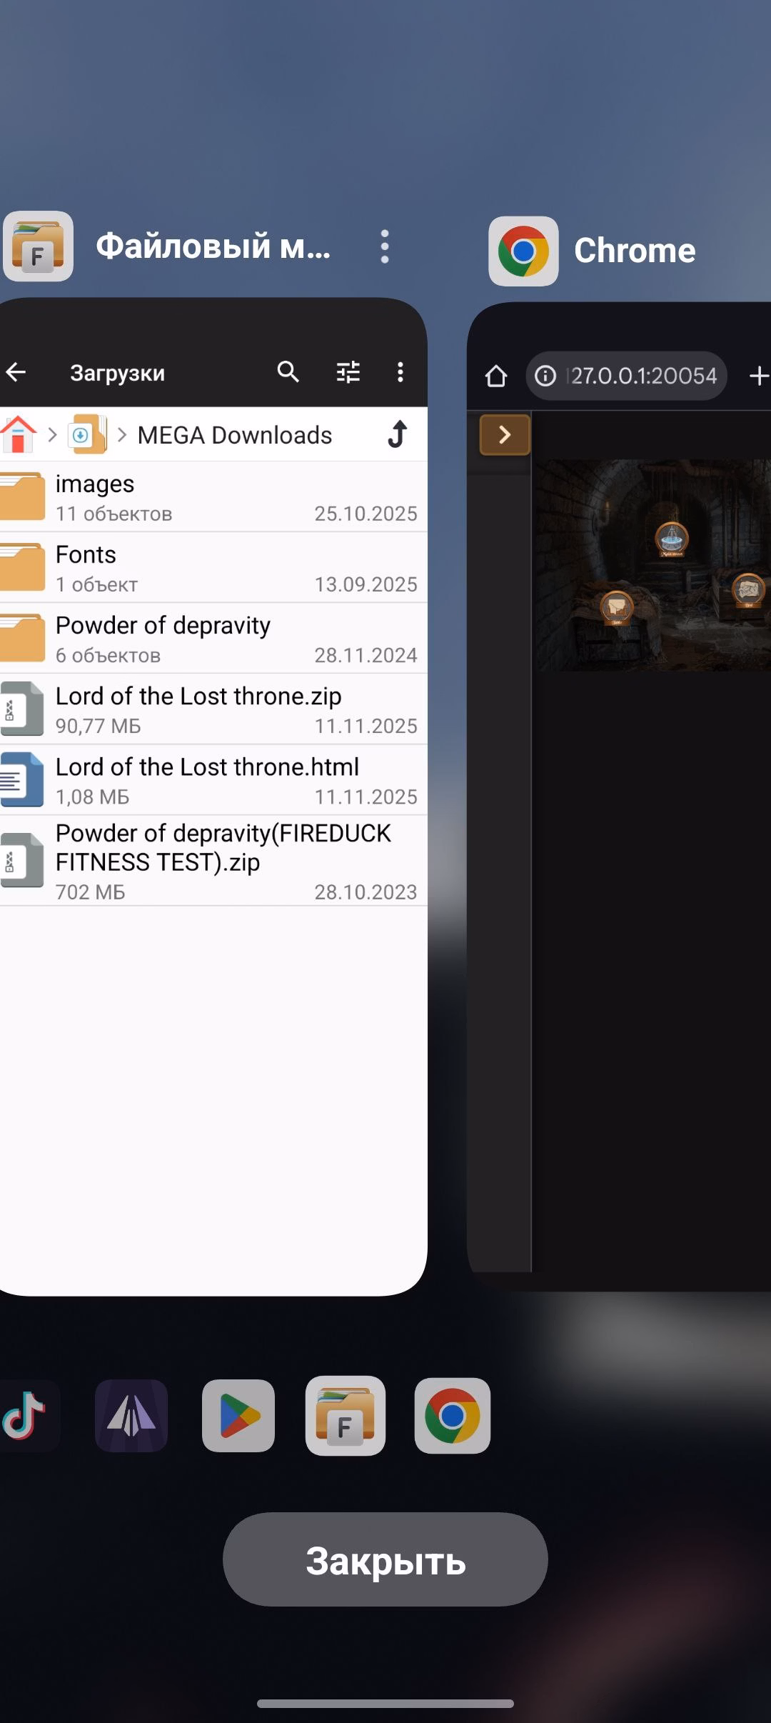This screenshot has width=771, height=1723.
Task: Tap the 702 МБ size text
Action: 91,892
